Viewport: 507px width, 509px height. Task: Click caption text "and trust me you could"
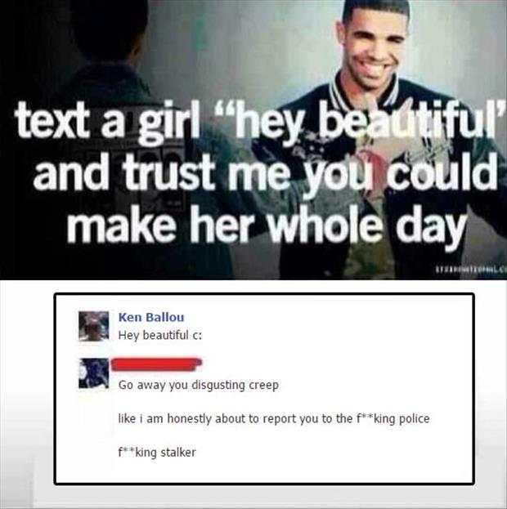click(x=265, y=174)
